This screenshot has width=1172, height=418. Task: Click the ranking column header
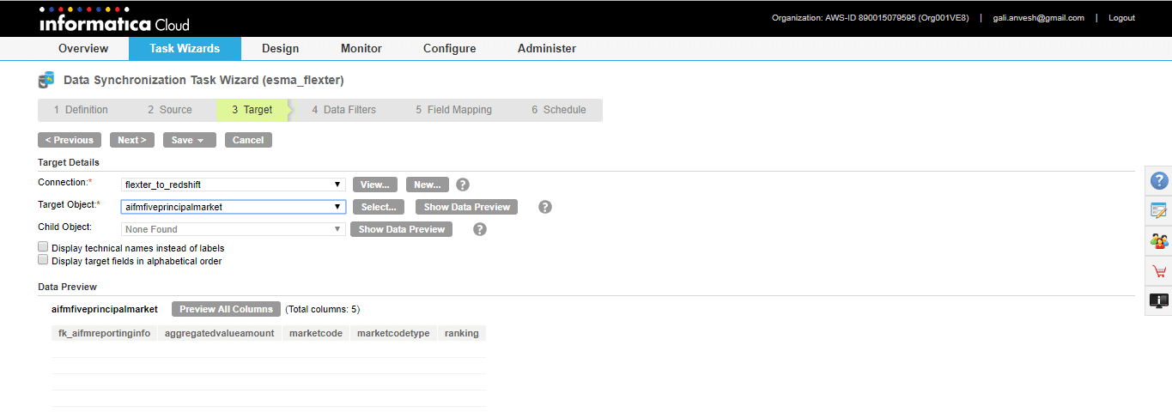(462, 333)
